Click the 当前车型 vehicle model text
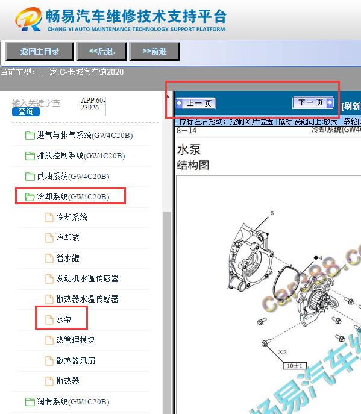Screen dimensions: 361x414 click(62, 72)
